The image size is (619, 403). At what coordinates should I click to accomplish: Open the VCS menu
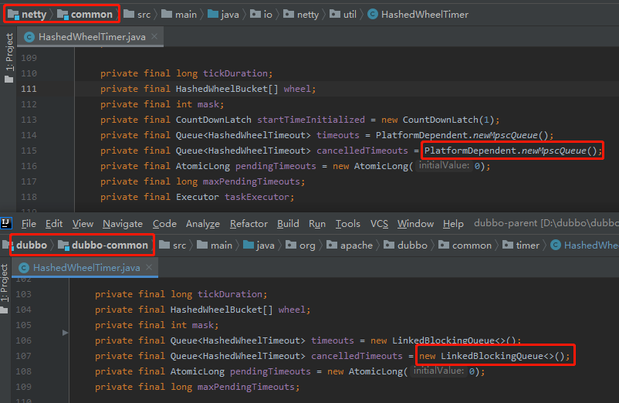379,224
